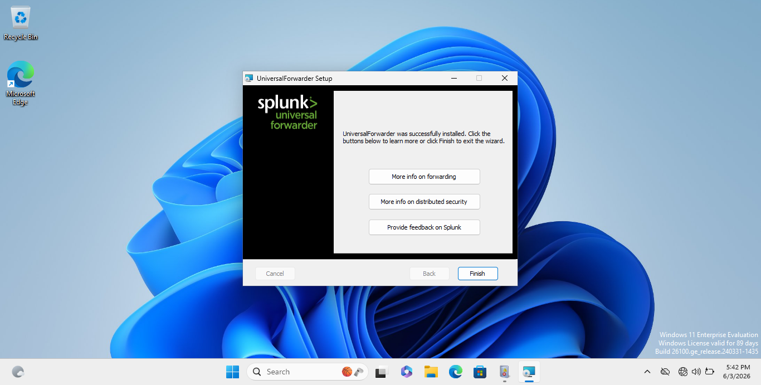Image resolution: width=761 pixels, height=385 pixels.
Task: Click the OneDrive cloud tray icon
Action: pyautogui.click(x=665, y=372)
